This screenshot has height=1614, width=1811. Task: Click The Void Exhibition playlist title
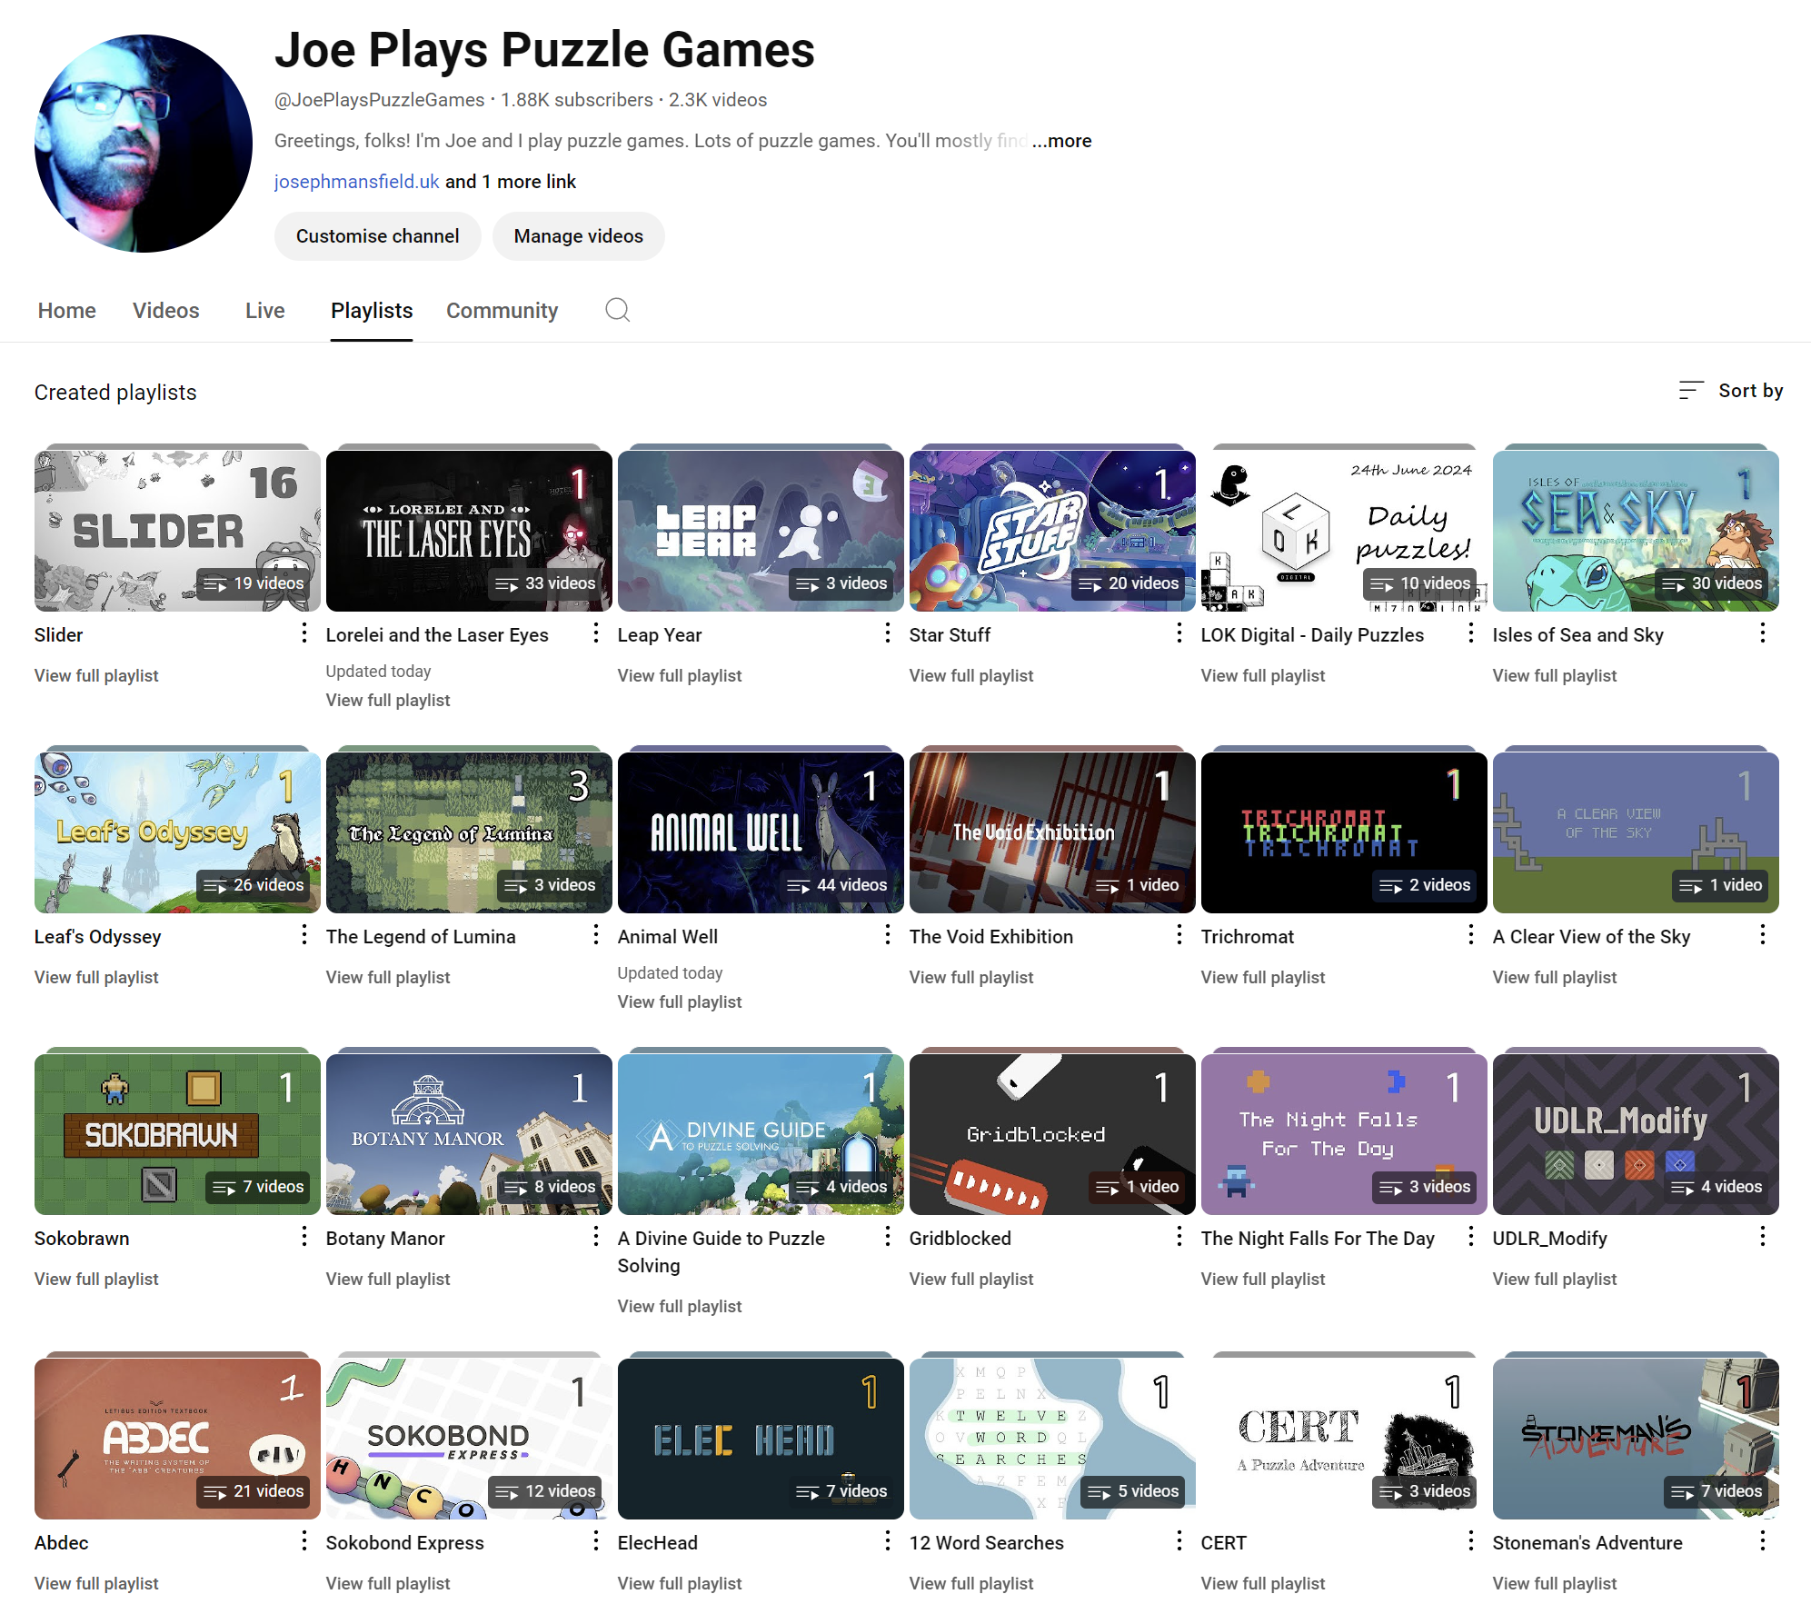coord(991,937)
